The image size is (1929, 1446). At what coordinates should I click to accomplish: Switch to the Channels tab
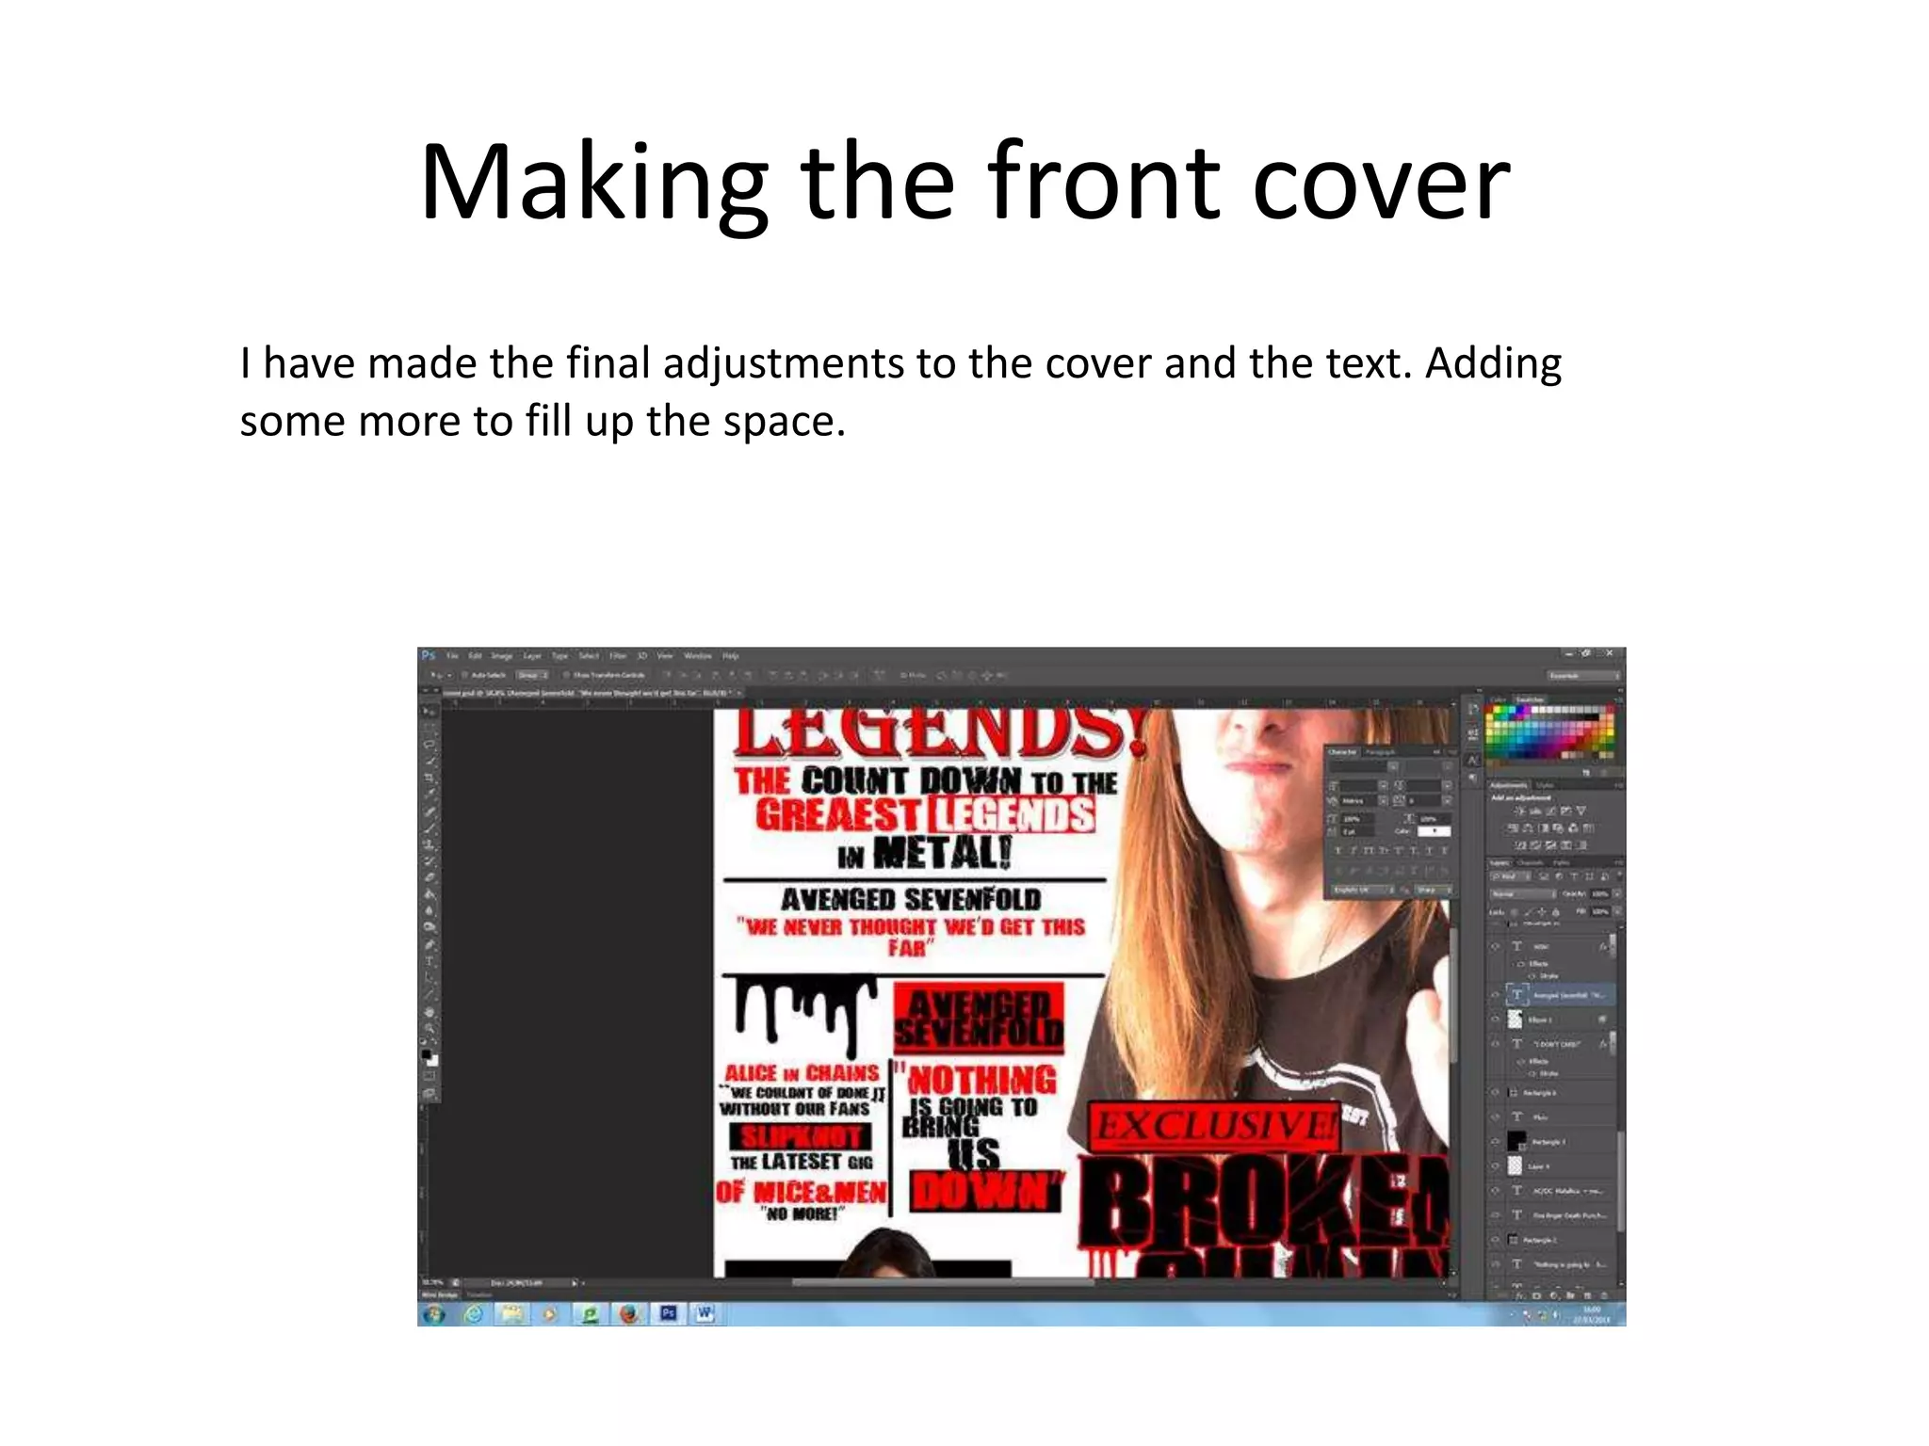point(1531,862)
